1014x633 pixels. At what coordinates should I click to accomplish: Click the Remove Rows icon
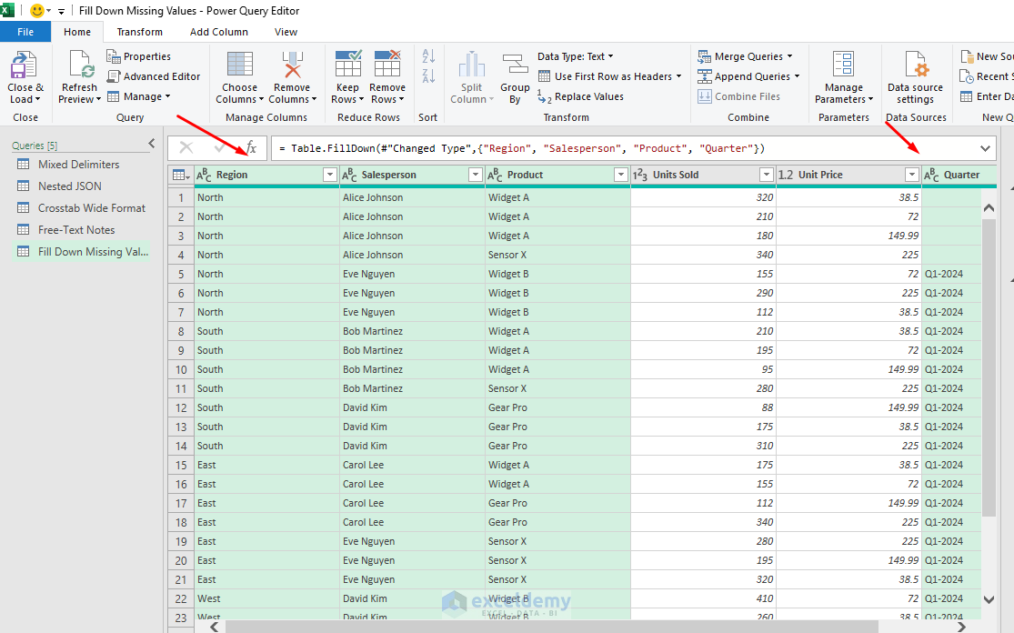pos(387,64)
